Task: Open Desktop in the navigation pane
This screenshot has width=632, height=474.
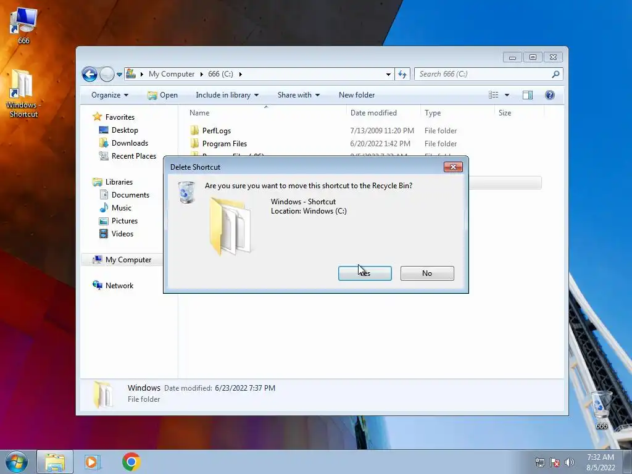Action: point(125,130)
